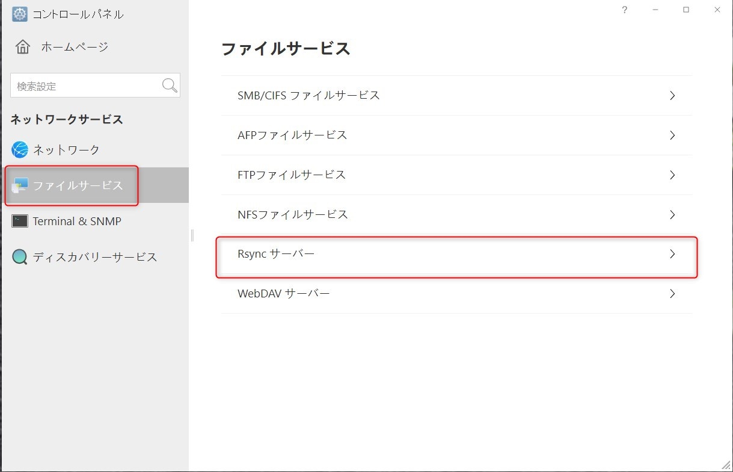
Task: Open the Terminal & SNMP console icon
Action: tap(20, 221)
